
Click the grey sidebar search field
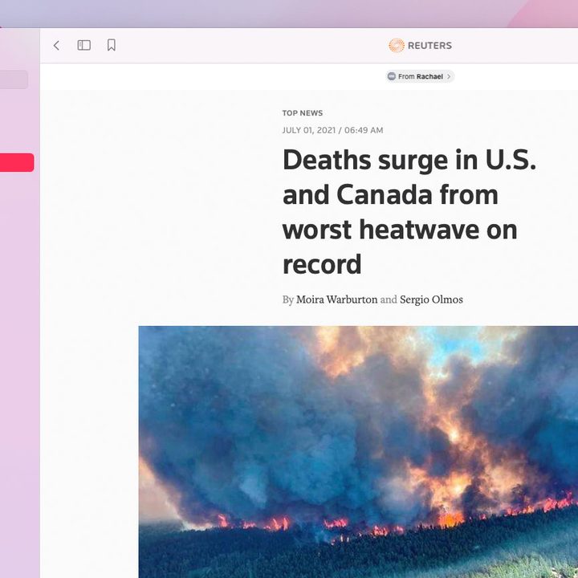pos(14,79)
